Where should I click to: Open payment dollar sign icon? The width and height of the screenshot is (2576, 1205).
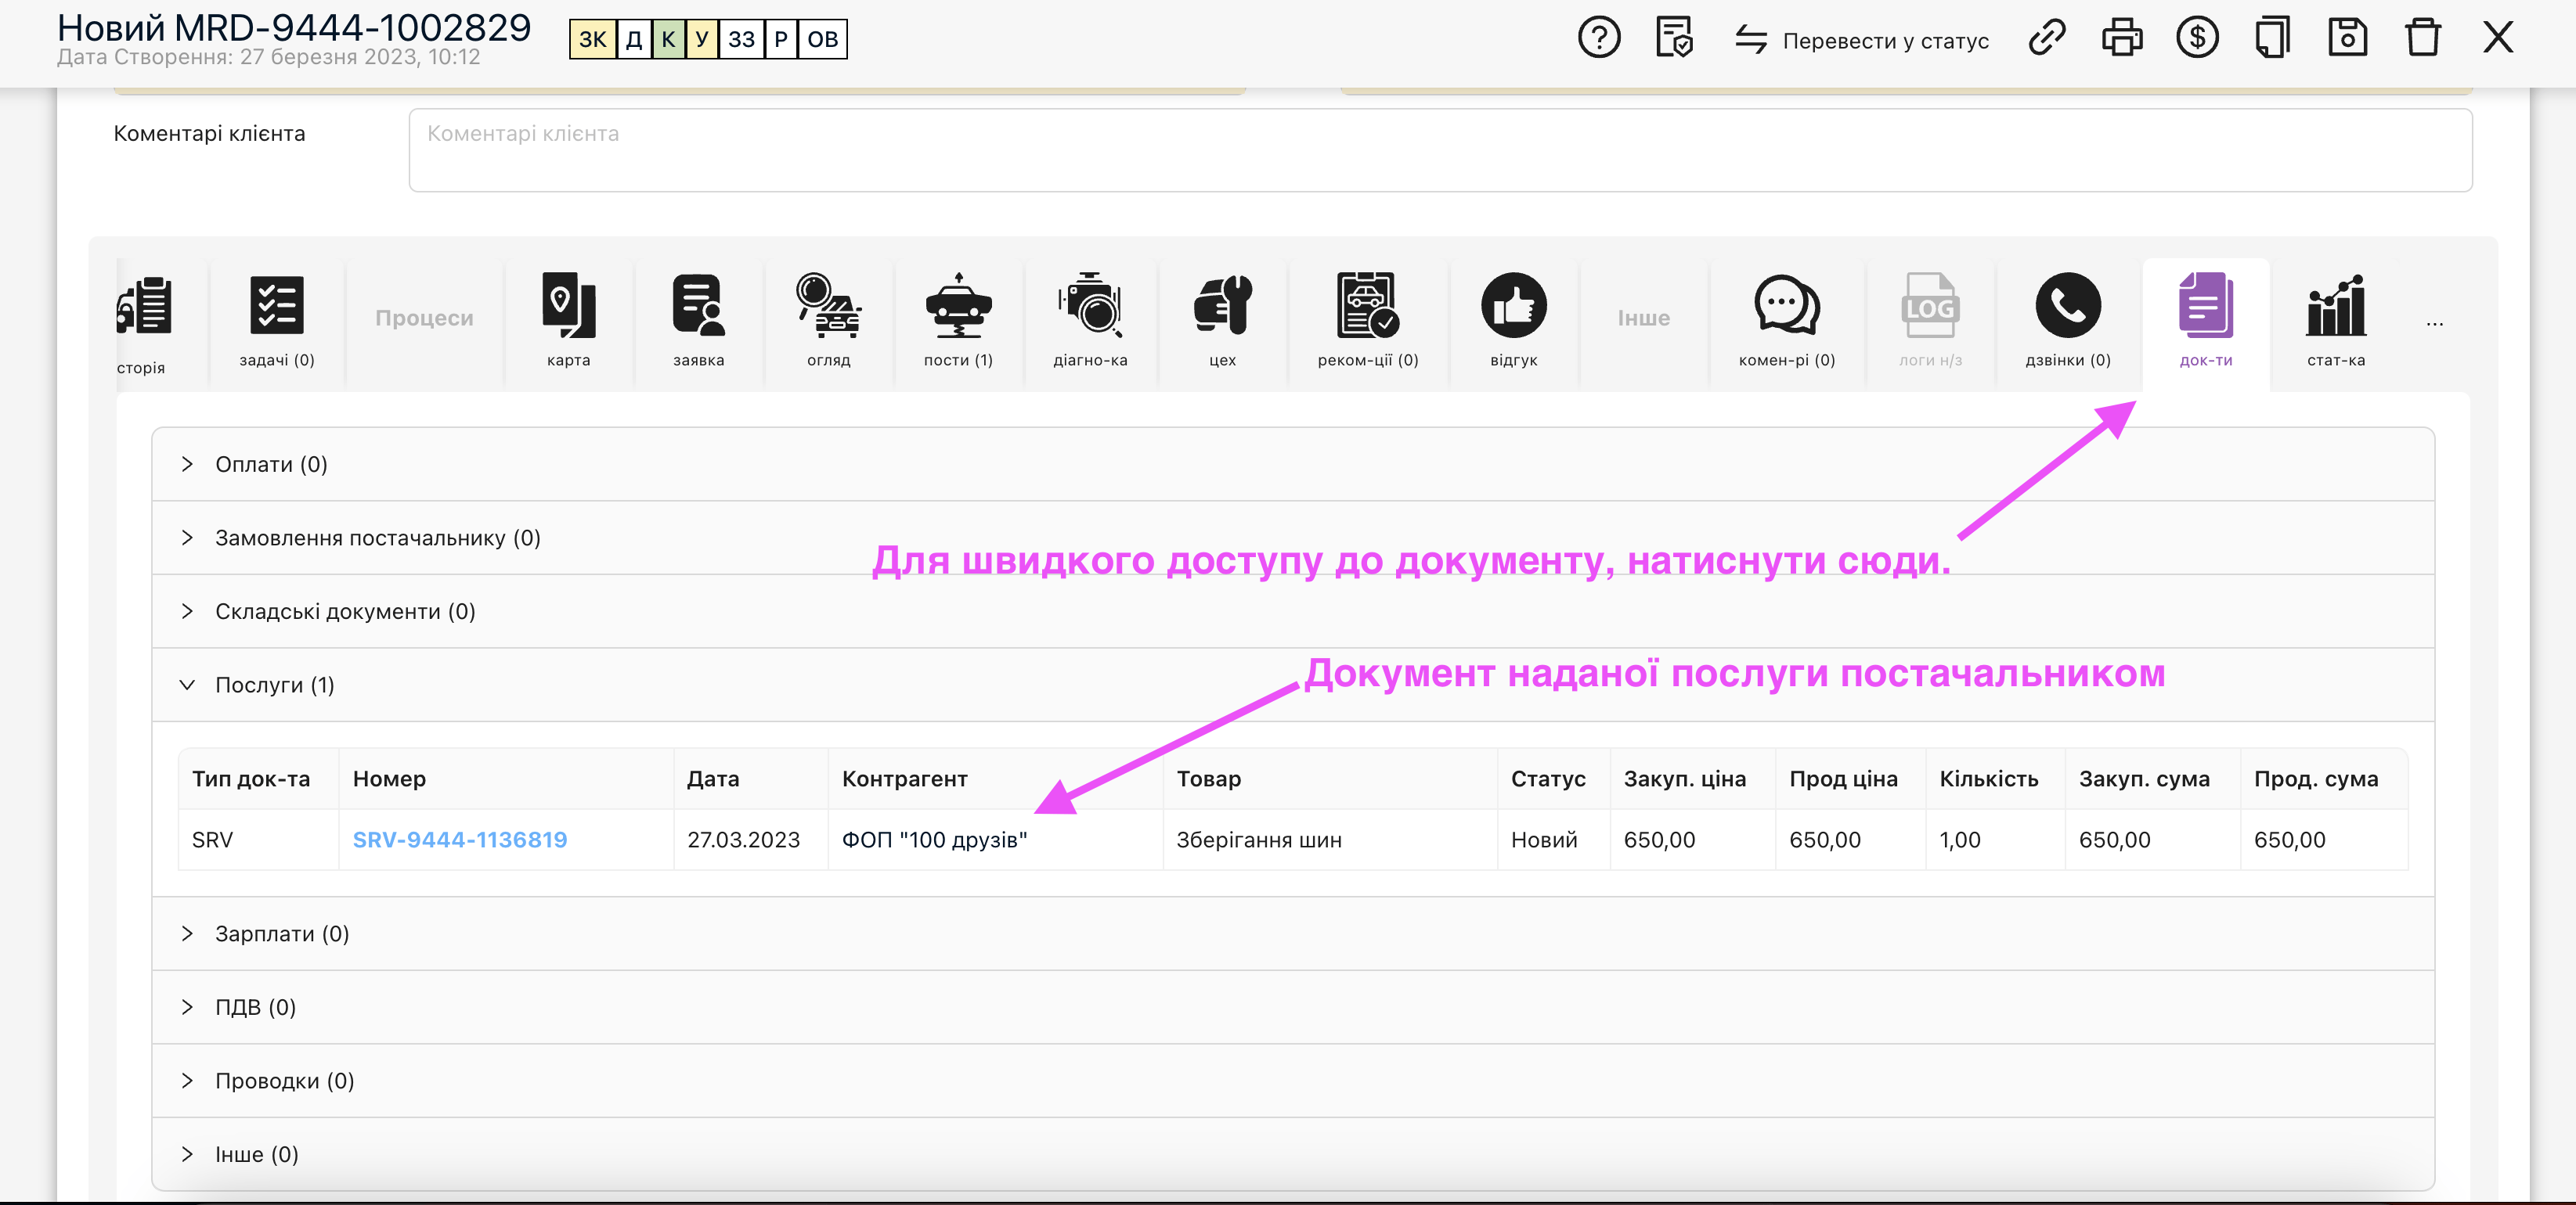point(2196,38)
